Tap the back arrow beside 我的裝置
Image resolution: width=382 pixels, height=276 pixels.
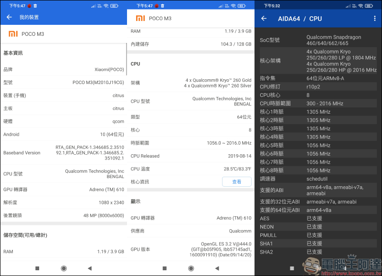click(9, 17)
